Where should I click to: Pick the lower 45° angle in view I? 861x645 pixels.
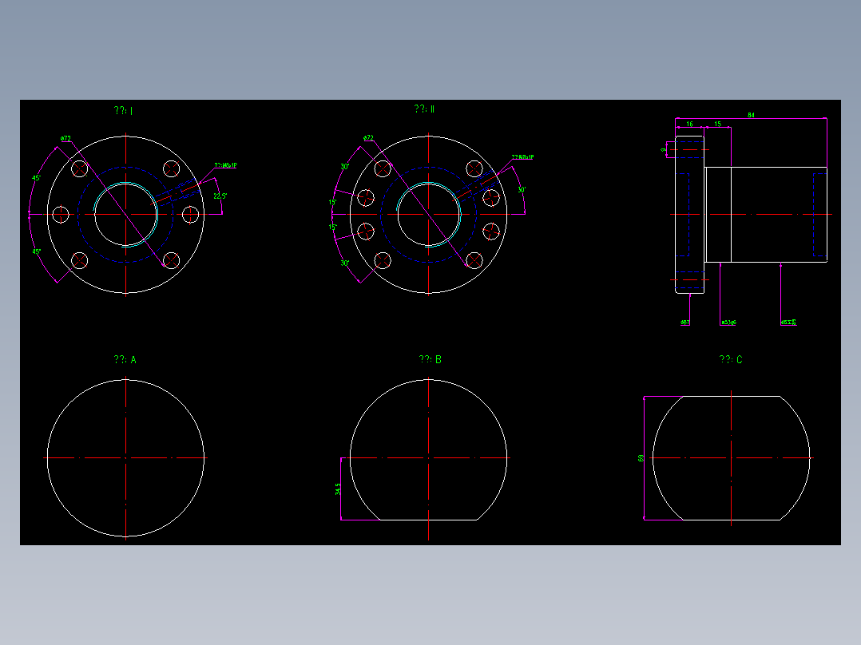tap(36, 251)
